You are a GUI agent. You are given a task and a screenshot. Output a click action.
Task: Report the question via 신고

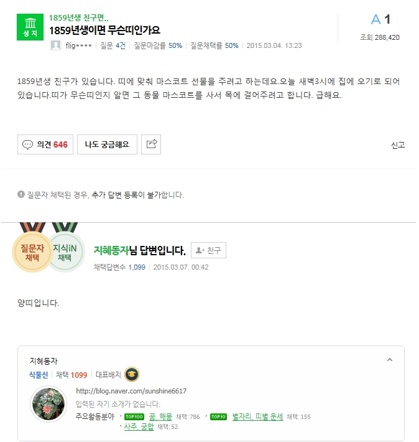[x=398, y=145]
